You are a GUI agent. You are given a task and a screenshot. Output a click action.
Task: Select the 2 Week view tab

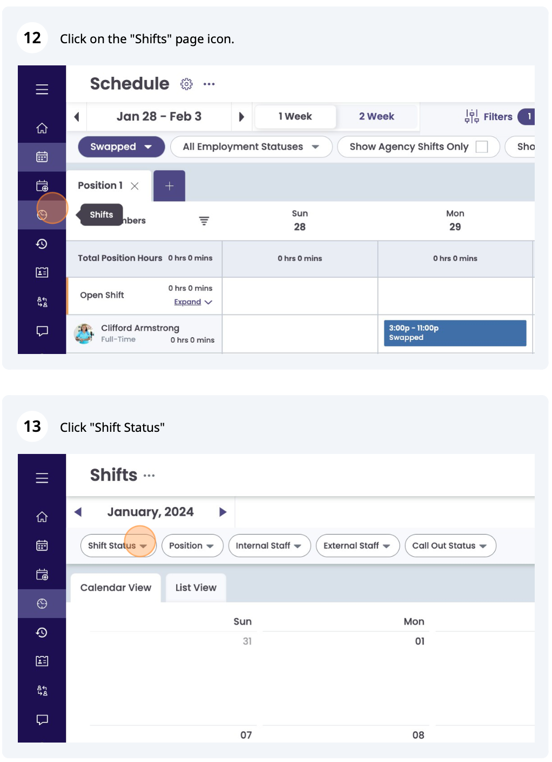(x=376, y=116)
